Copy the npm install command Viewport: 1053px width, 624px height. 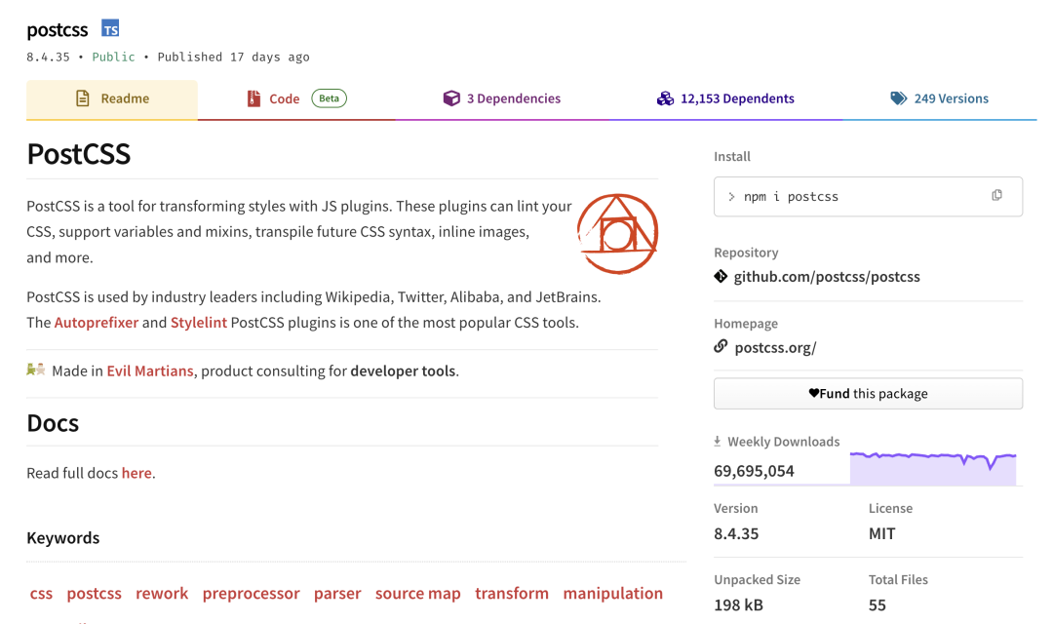(996, 196)
